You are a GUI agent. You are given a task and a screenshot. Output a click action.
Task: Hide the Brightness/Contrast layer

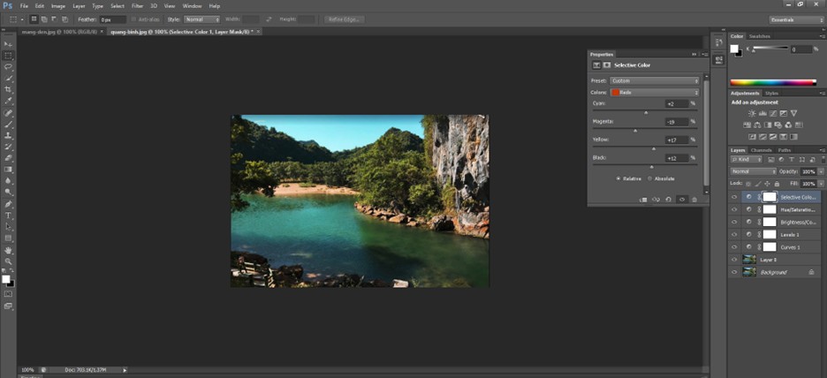coord(733,222)
